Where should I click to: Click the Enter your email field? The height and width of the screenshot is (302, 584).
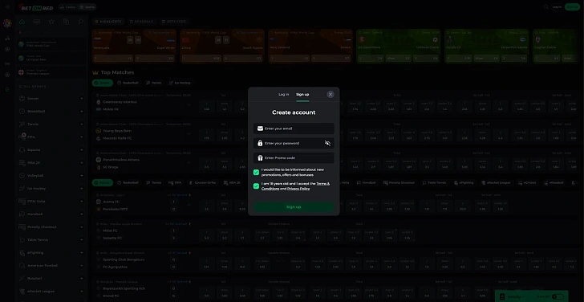[x=294, y=129]
